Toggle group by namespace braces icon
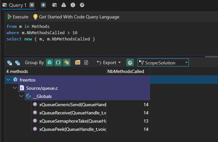This screenshot has height=142, width=218. [x=58, y=62]
